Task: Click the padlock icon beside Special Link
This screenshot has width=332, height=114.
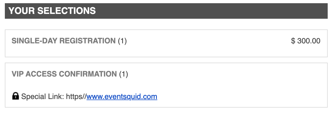Action: click(x=15, y=96)
